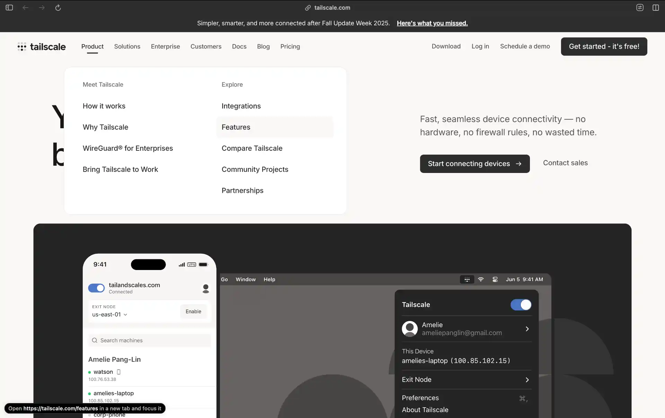Open the Here's what you missed link
Image resolution: width=665 pixels, height=418 pixels.
[432, 23]
